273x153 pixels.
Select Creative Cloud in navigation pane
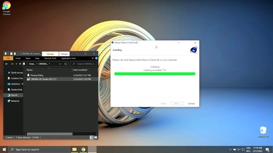point(15,78)
